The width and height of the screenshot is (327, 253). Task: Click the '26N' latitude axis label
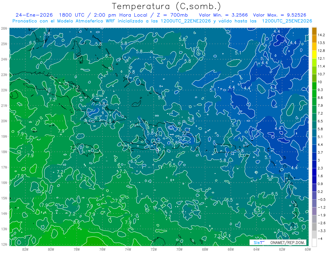[4, 28]
